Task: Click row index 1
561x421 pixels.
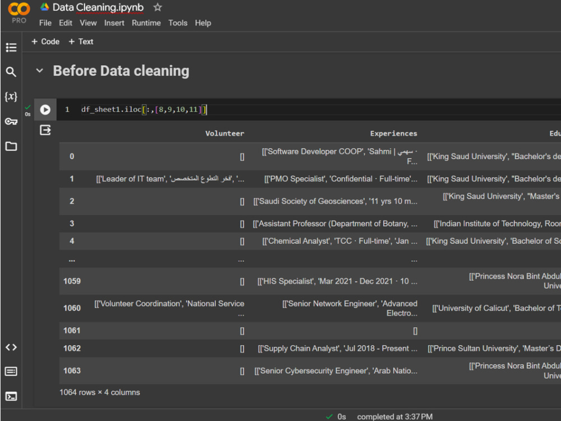Action: pos(72,179)
